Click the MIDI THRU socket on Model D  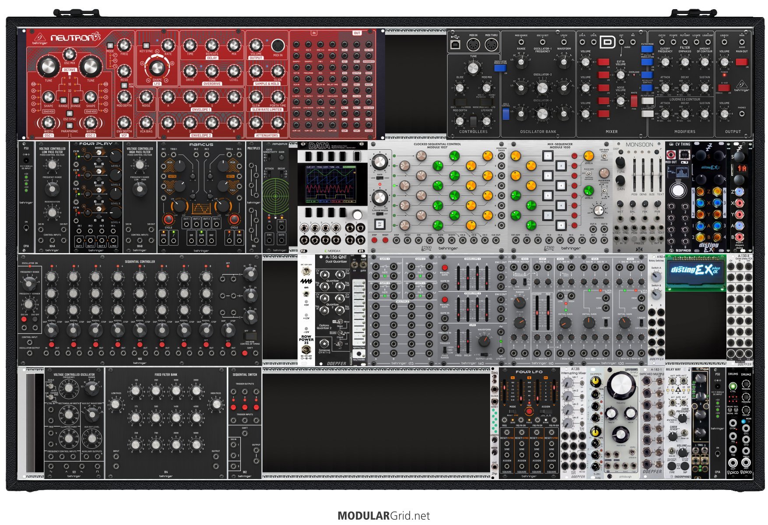click(x=491, y=45)
